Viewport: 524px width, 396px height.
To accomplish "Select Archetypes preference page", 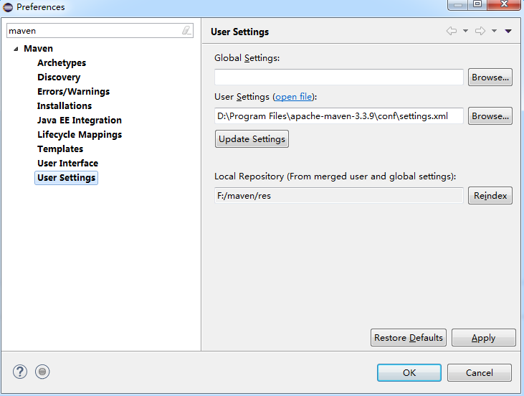I will (62, 63).
